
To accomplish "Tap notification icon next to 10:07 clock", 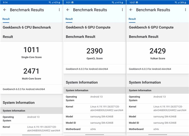I will click(137, 3).
